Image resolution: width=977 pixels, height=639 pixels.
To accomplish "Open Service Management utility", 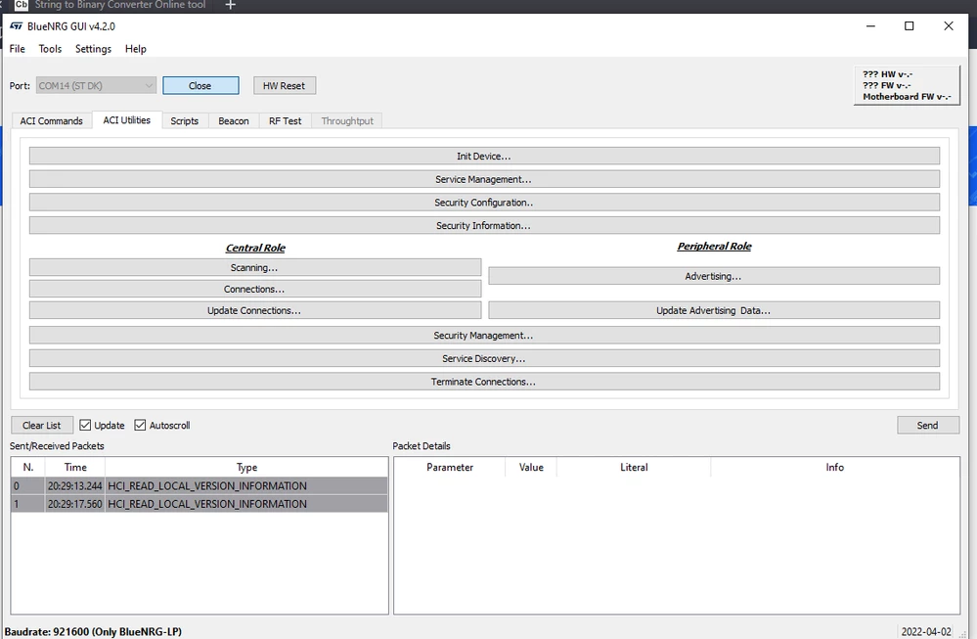I will click(484, 179).
